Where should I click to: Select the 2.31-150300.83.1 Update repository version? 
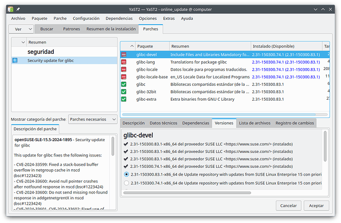tap(127, 174)
